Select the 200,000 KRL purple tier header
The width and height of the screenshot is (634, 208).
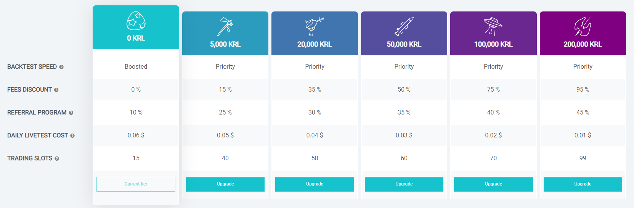(x=583, y=33)
